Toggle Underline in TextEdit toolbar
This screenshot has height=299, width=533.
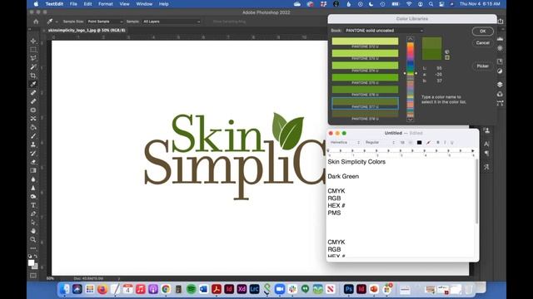pyautogui.click(x=451, y=142)
